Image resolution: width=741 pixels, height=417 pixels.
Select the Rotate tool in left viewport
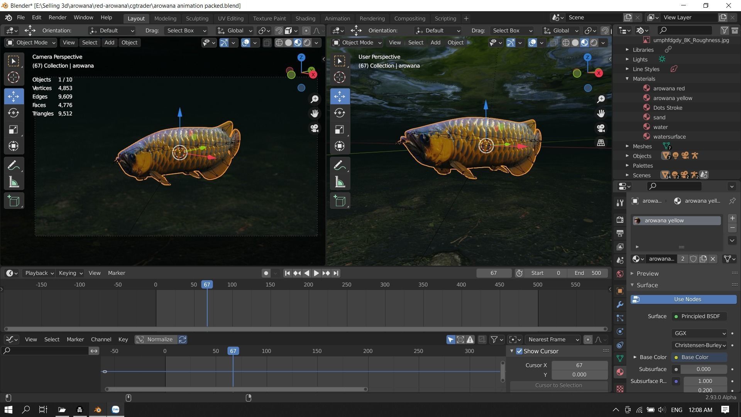point(14,113)
